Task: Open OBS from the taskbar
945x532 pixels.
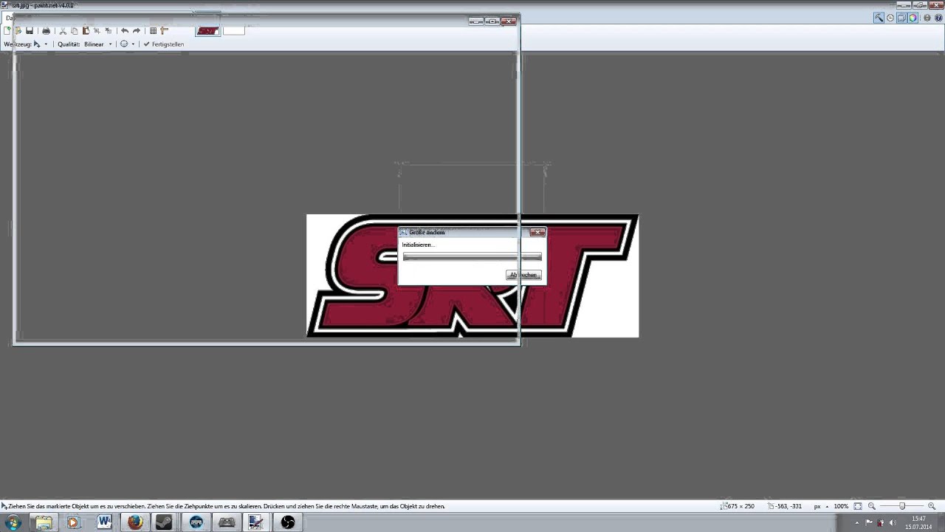Action: tap(287, 522)
